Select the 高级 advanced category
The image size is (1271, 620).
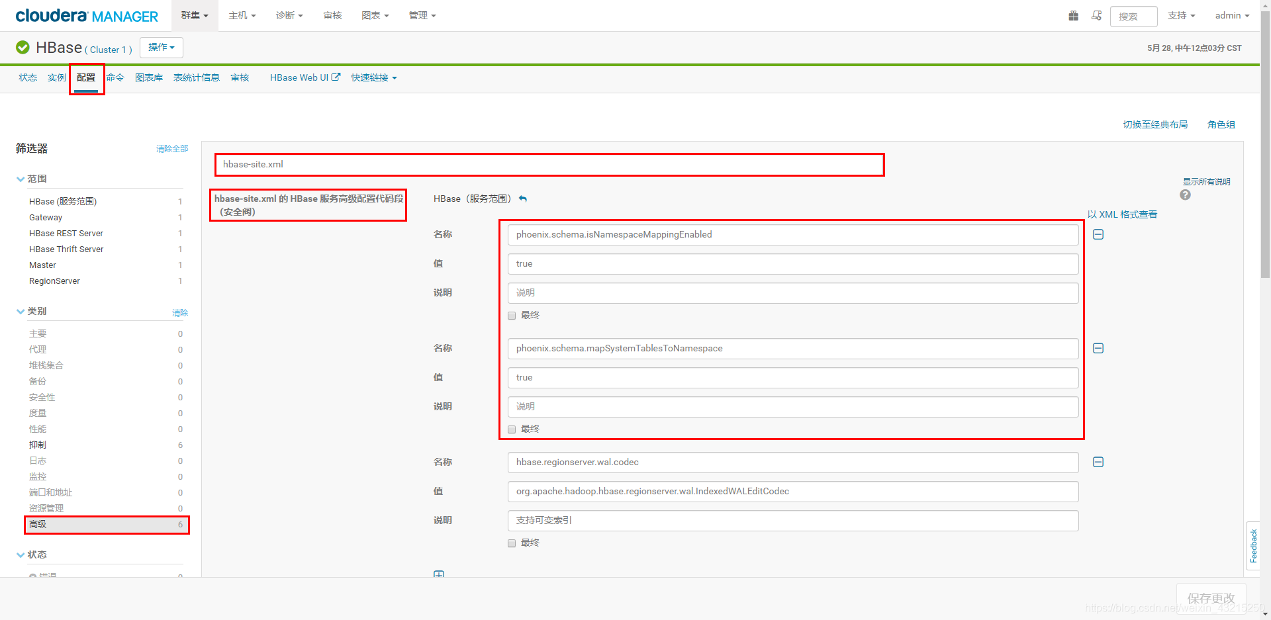tap(106, 524)
